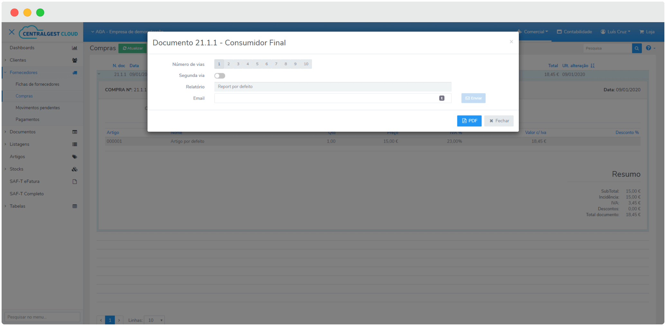Open the Linhas rows-per-page dropdown
Screen dimensions: 666x326
click(154, 320)
